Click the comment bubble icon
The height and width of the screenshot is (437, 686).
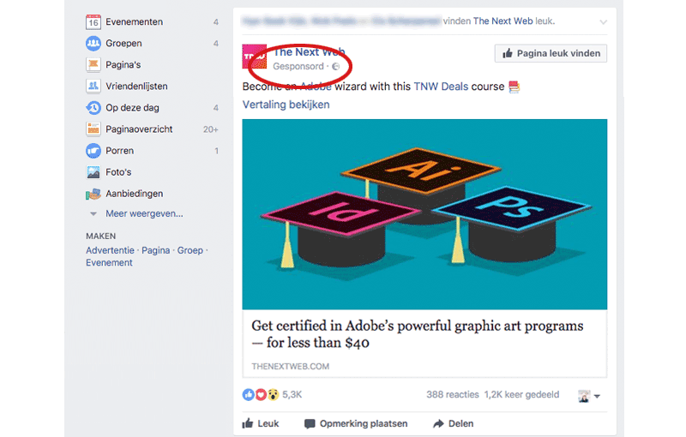click(310, 423)
